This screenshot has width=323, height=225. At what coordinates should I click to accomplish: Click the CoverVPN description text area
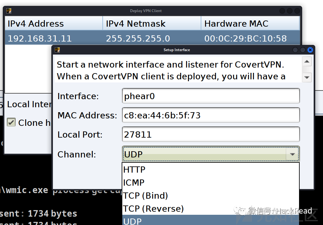coord(178,70)
